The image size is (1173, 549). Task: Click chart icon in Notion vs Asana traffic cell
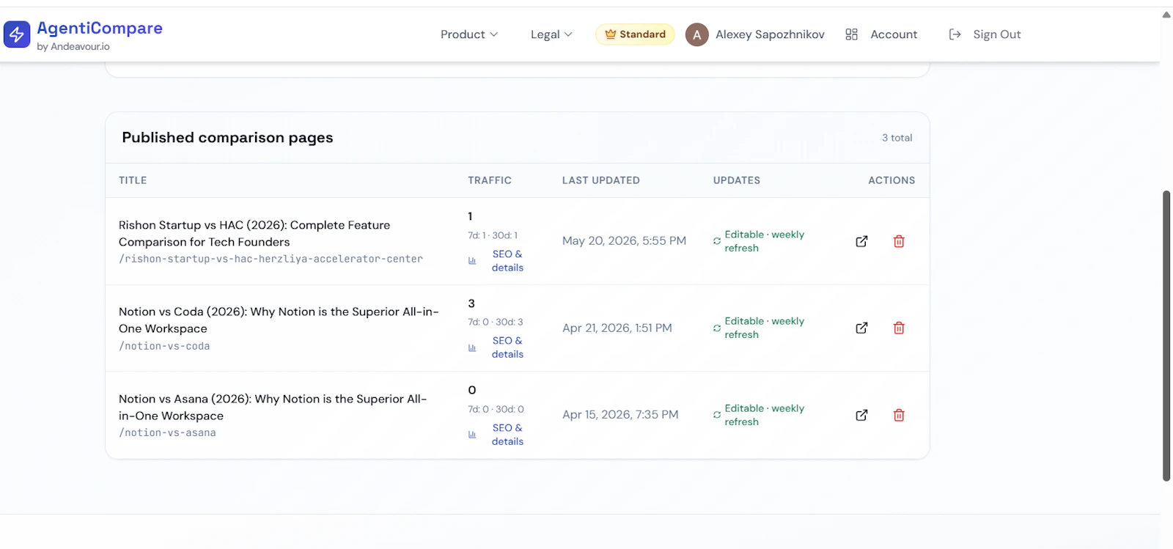[472, 435]
